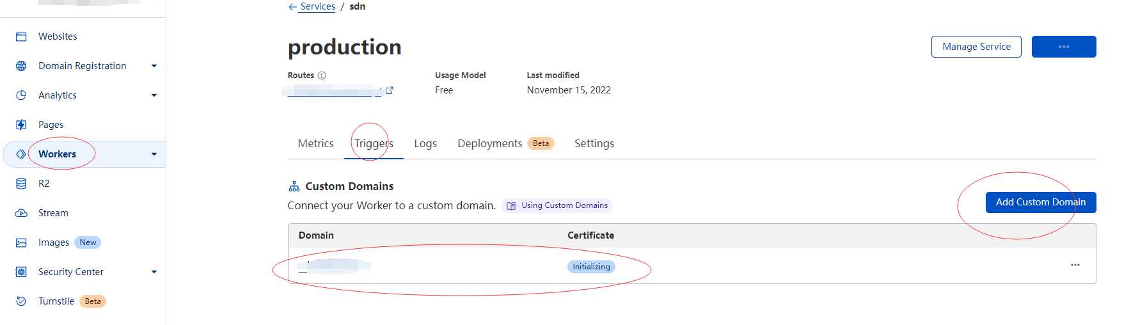The image size is (1131, 325).
Task: Click the Add Custom Domain button
Action: click(x=1041, y=202)
